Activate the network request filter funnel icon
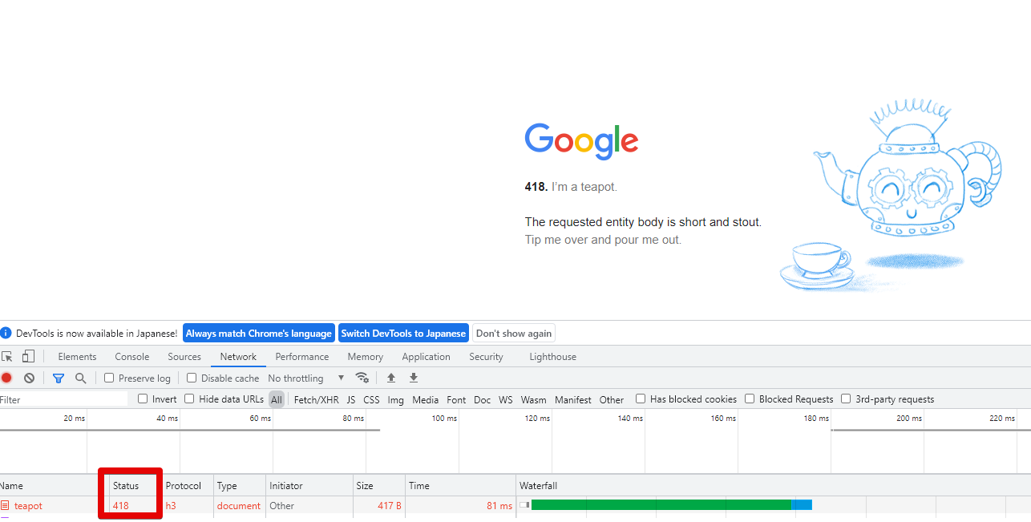1031x522 pixels. pos(58,377)
